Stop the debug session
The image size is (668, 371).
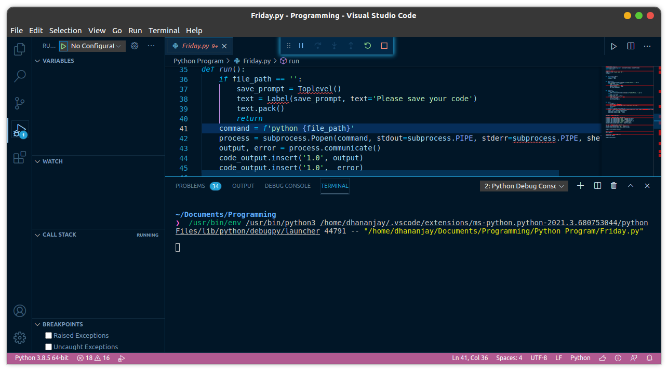pos(384,46)
